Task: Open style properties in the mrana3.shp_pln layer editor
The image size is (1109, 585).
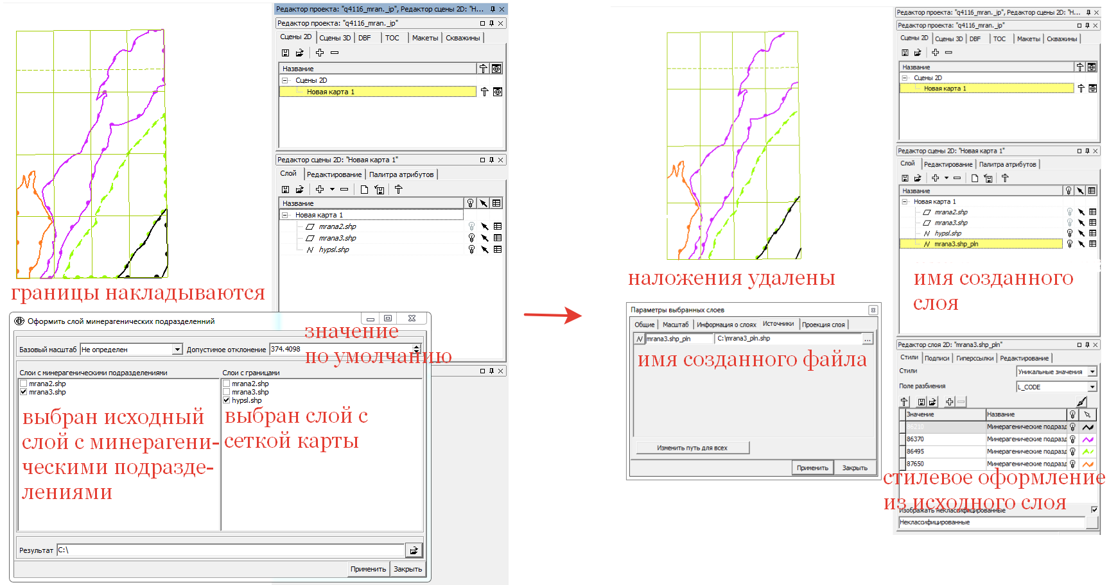Action: coord(904,402)
